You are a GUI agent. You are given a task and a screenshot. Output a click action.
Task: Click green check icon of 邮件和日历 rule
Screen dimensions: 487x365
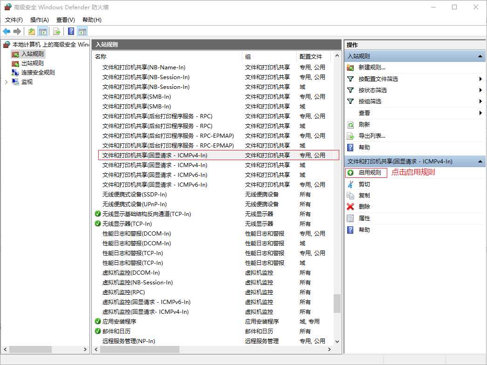point(97,331)
